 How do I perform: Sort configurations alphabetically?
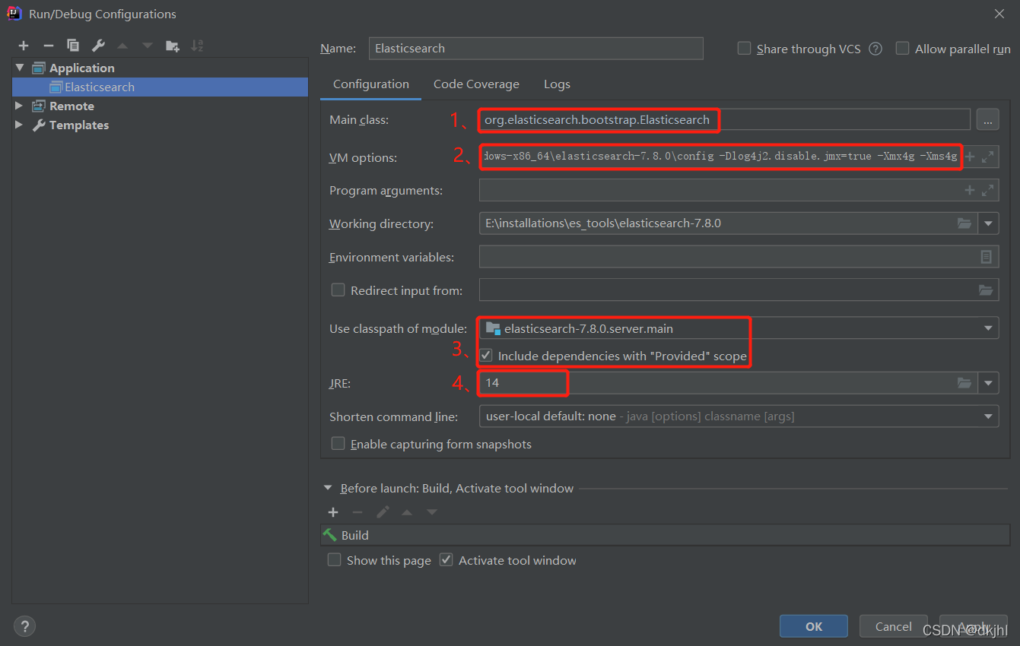click(x=197, y=46)
